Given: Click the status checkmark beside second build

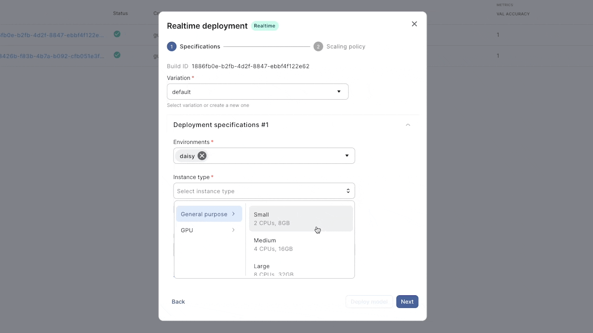Looking at the screenshot, I should (x=117, y=55).
